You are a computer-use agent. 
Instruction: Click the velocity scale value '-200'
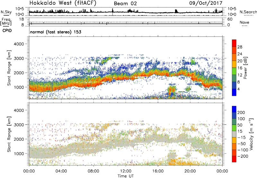pos(243,156)
